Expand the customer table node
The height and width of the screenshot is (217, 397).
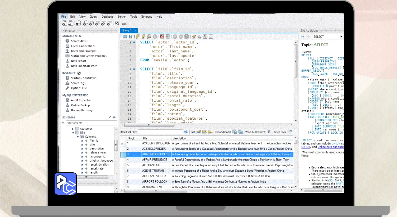74,129
